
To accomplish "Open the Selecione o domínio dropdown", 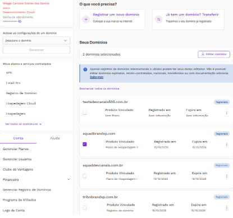I will (36, 40).
